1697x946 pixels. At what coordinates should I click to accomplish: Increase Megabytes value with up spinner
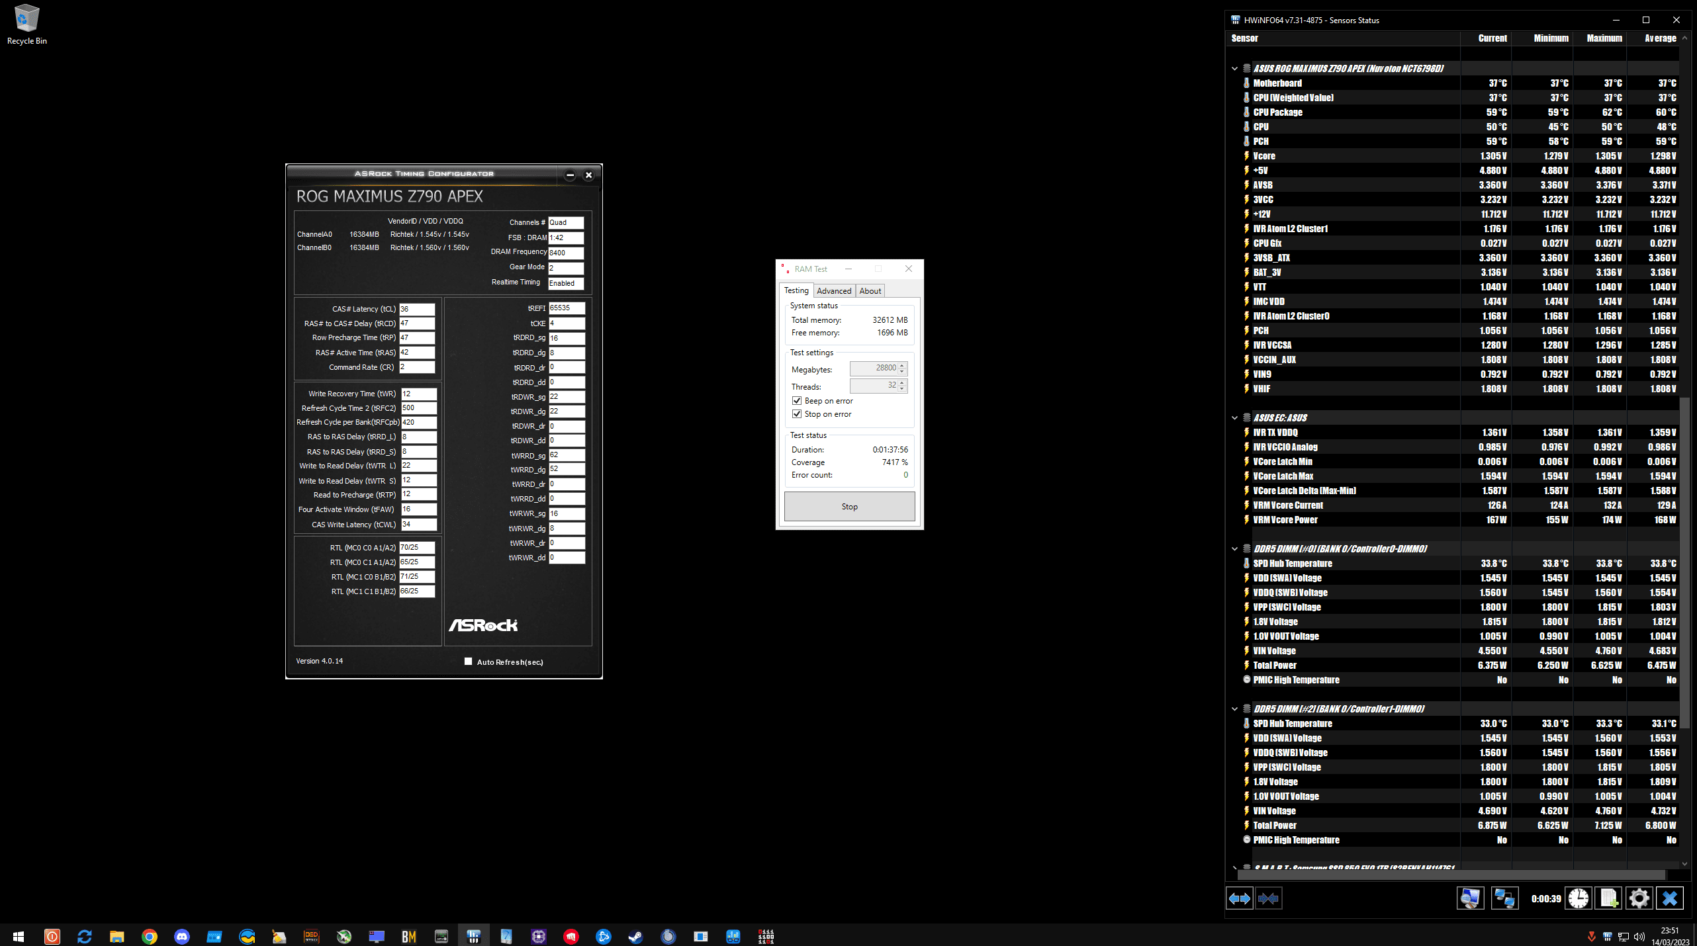tap(902, 365)
